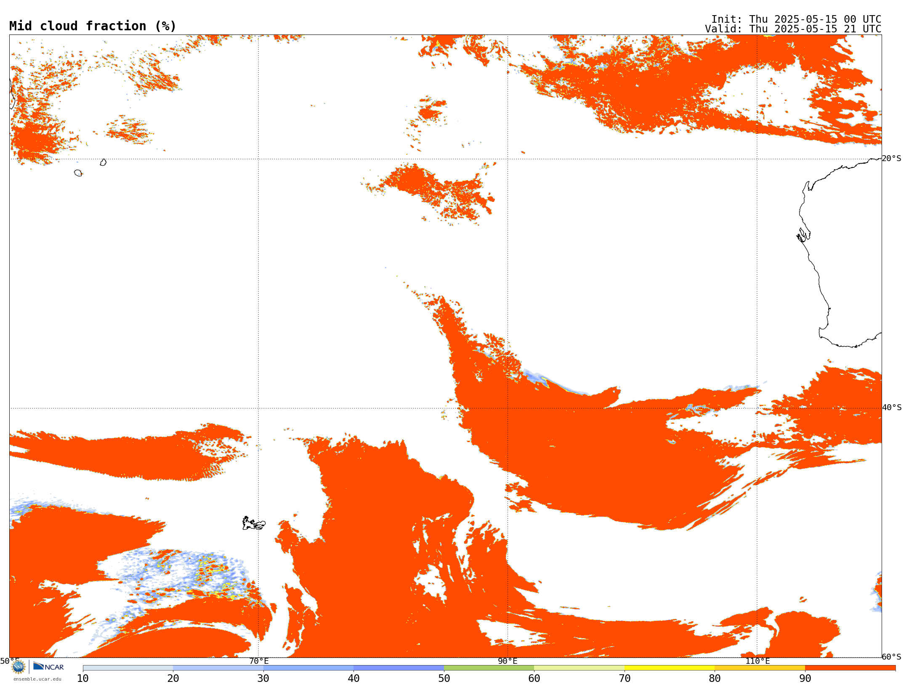Screen dimensions: 909x684
Task: Click the colorbar tick label 20
Action: [173, 678]
